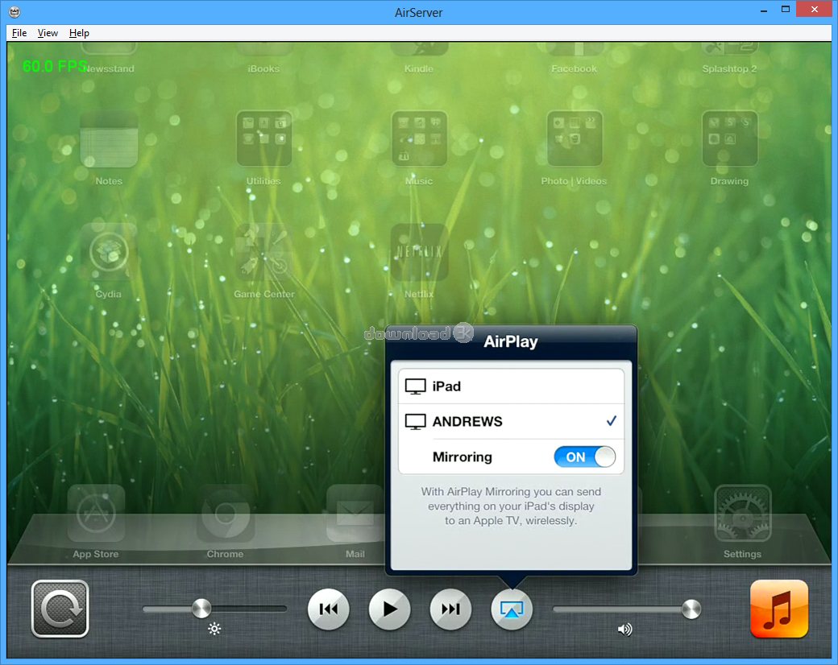Click the Facebook app label
The width and height of the screenshot is (838, 665).
click(x=574, y=69)
